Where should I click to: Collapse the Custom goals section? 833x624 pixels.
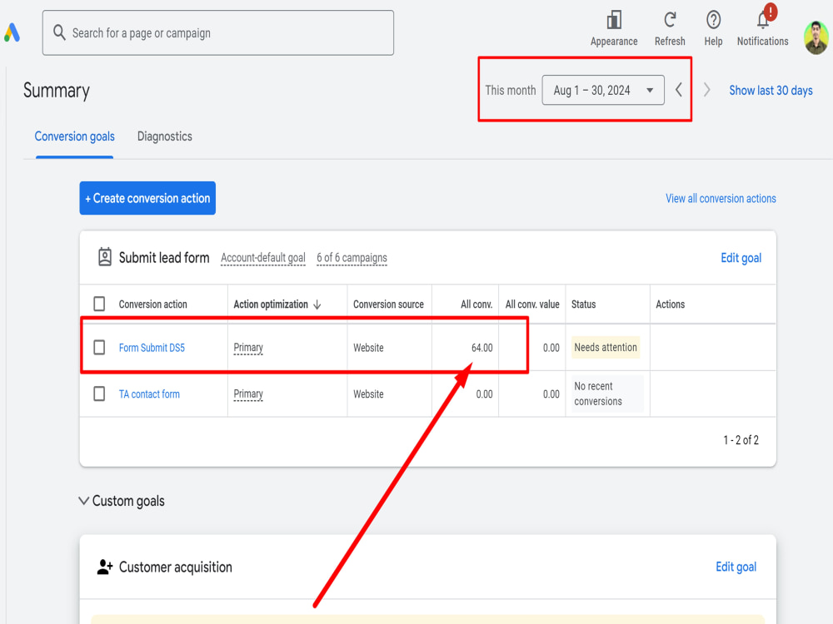[83, 500]
